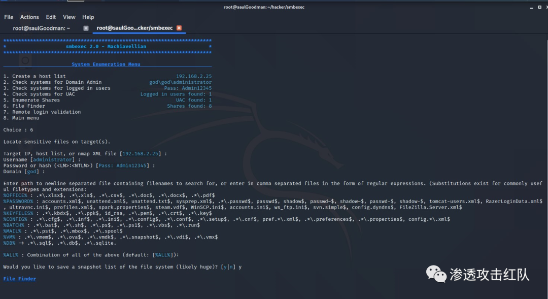Switch to the root@saulGoodman: ~ tab
548x299 pixels.
41,28
